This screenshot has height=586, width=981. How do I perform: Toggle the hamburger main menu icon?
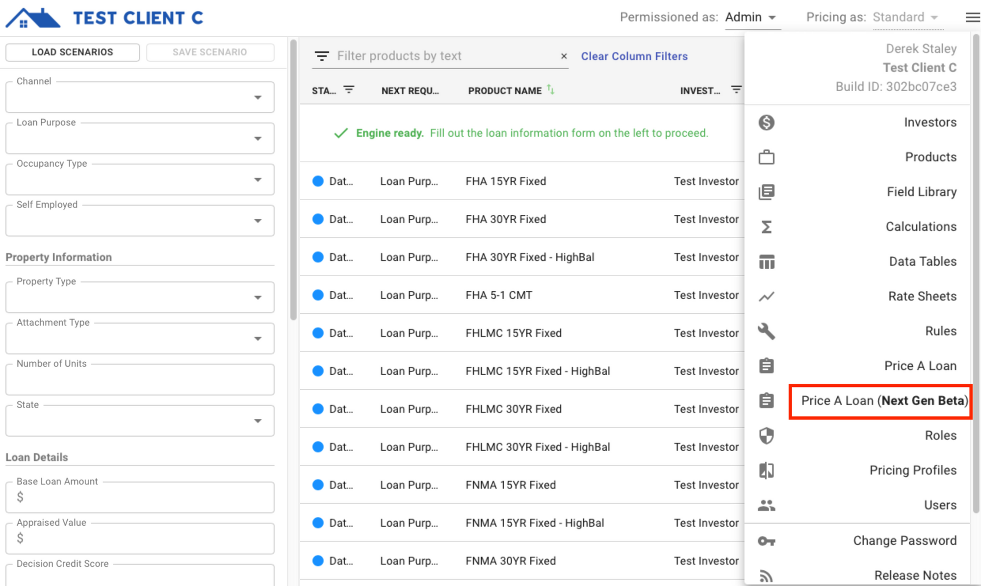[972, 18]
